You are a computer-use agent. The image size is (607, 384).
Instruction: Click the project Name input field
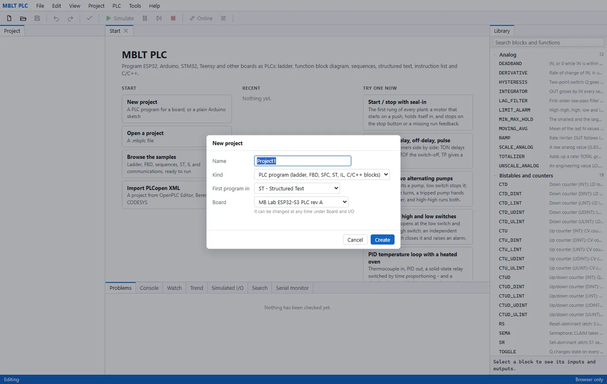303,161
